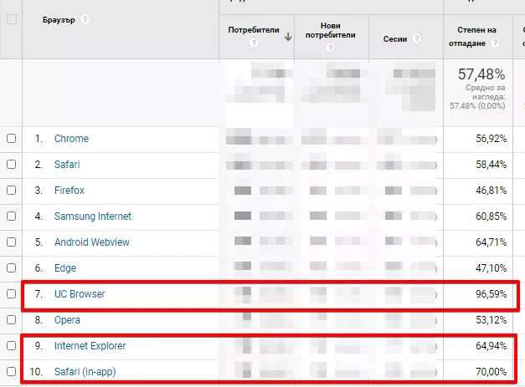525x387 pixels.
Task: Check the Android Webview row checkbox
Action: click(12, 242)
